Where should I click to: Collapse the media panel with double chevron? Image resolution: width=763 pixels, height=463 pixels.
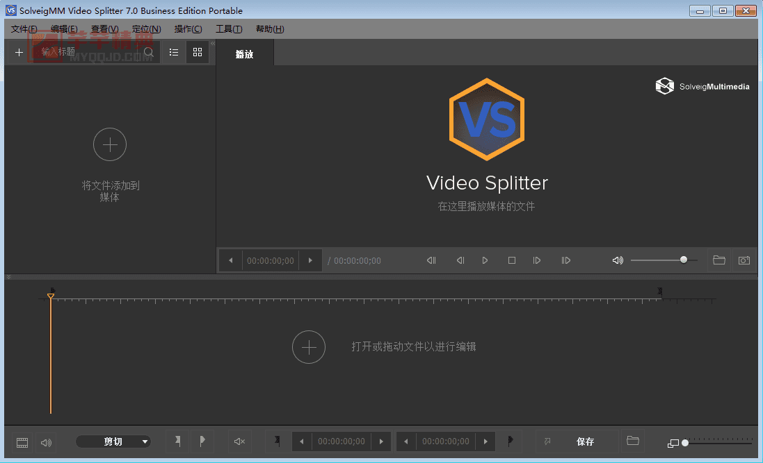(x=213, y=43)
